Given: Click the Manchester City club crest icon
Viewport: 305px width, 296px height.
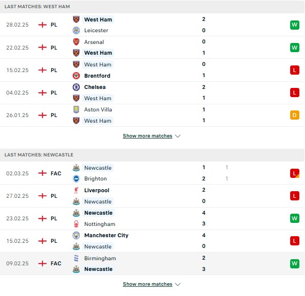Looking at the screenshot, I should [x=76, y=235].
